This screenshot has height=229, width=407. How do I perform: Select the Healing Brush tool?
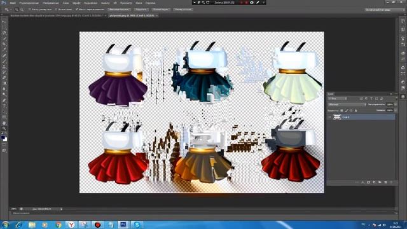coord(4,55)
